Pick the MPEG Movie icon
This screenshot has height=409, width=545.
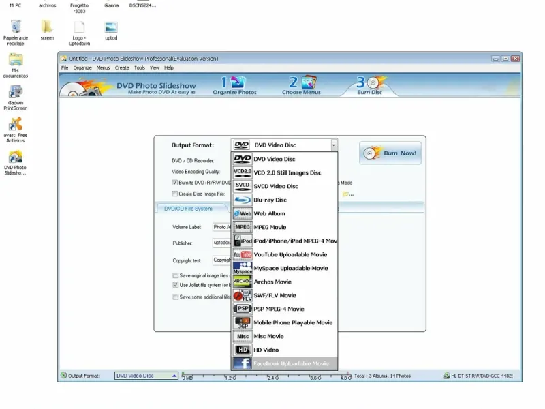tap(243, 227)
